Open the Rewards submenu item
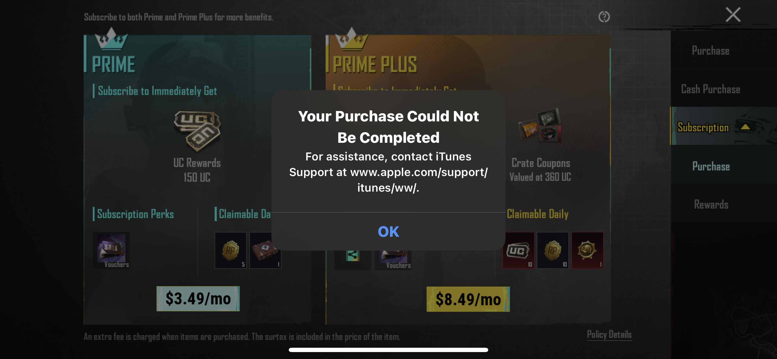The width and height of the screenshot is (777, 359). pyautogui.click(x=711, y=204)
